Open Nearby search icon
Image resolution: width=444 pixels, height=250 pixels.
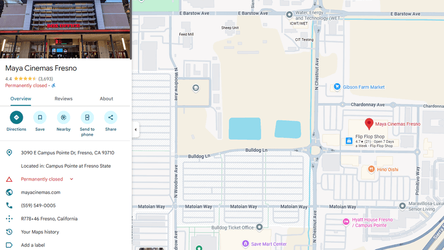click(63, 117)
